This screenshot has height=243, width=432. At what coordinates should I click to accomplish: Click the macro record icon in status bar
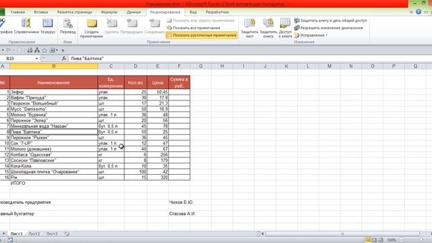pyautogui.click(x=10, y=240)
